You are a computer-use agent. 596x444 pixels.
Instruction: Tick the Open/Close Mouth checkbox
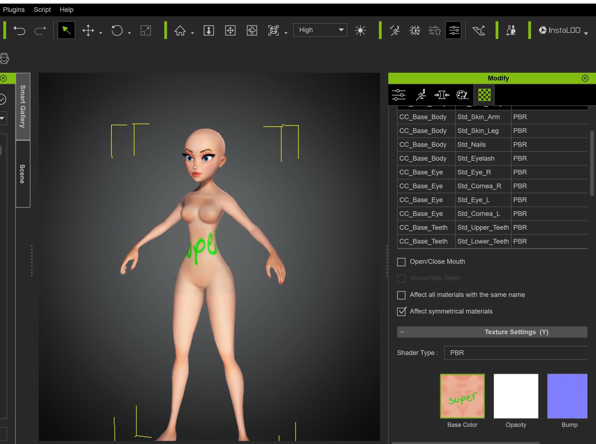pyautogui.click(x=401, y=262)
